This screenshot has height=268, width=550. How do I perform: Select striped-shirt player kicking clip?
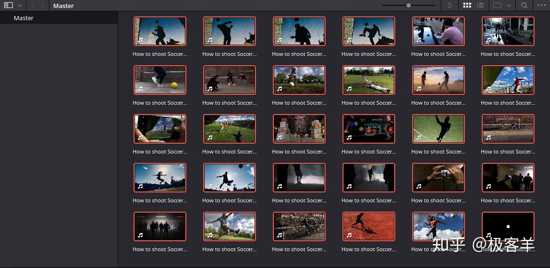230,226
